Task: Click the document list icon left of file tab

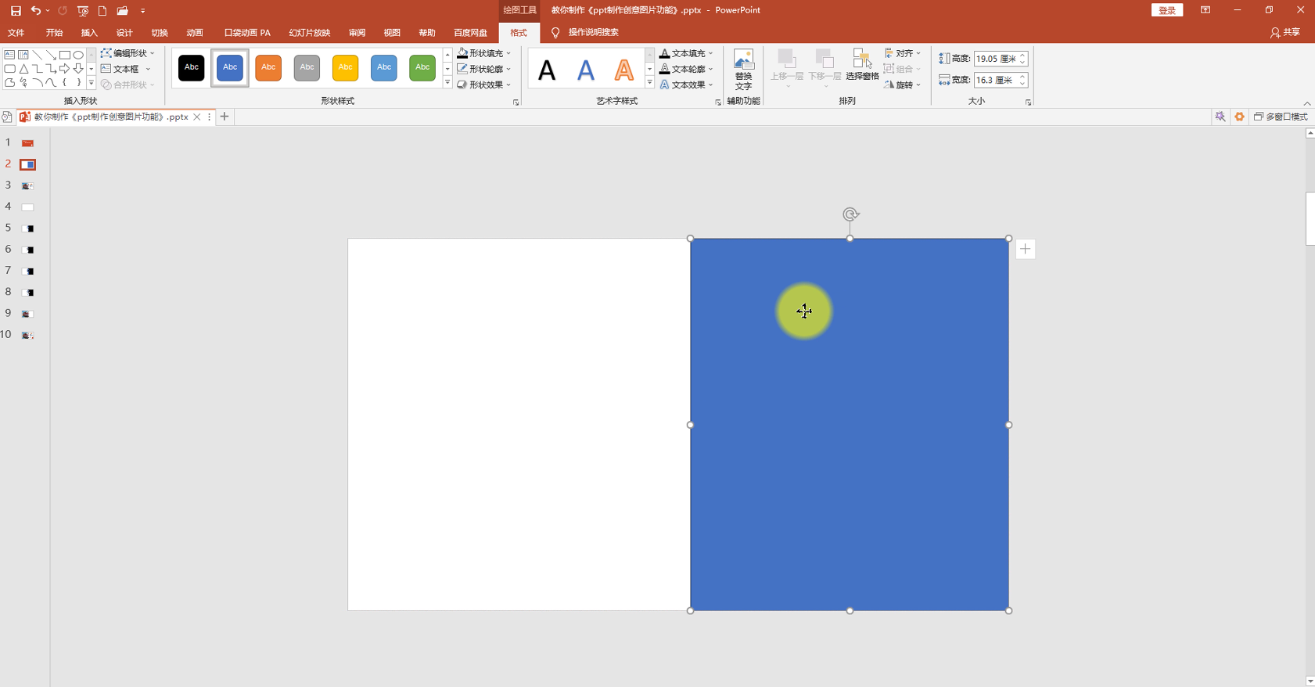Action: 7,117
